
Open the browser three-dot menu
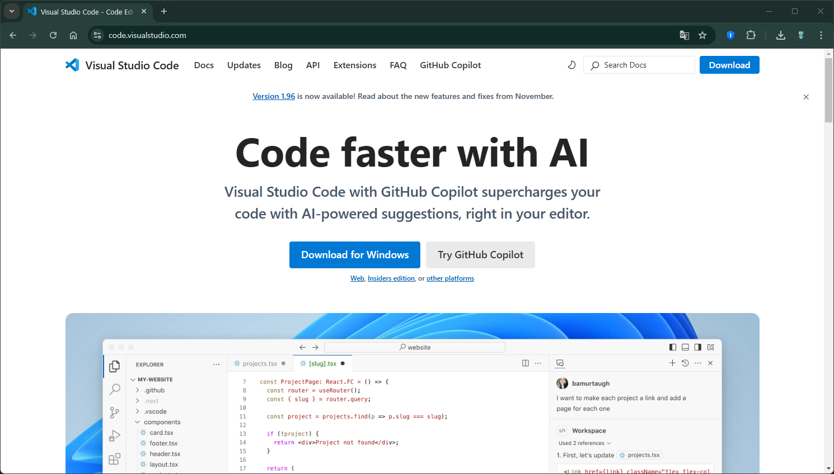click(821, 35)
